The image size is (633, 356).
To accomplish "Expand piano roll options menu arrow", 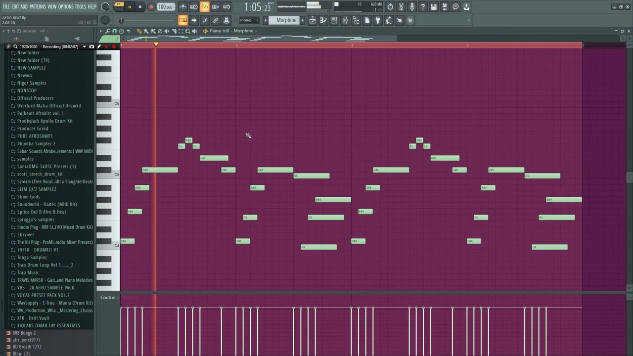I will [x=101, y=31].
